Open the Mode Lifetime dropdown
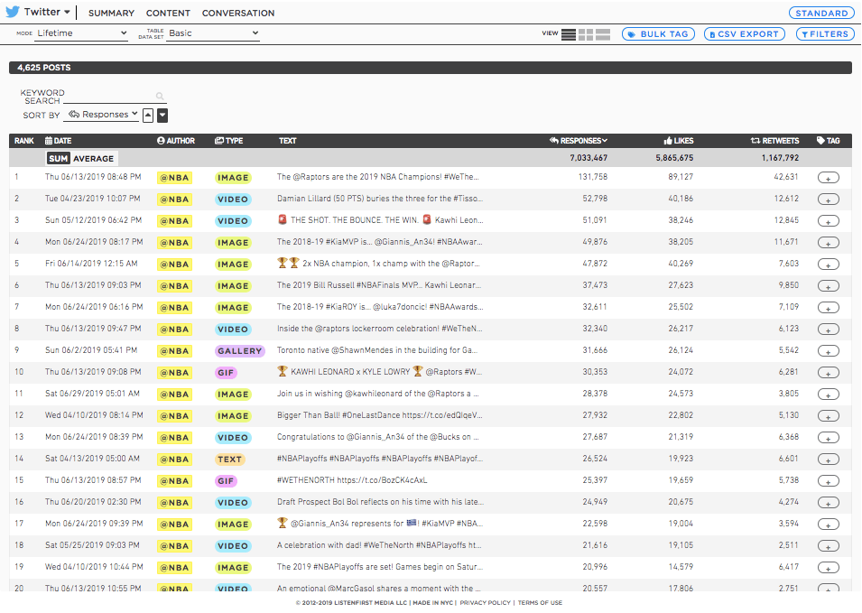This screenshot has height=613, width=862. tap(81, 33)
